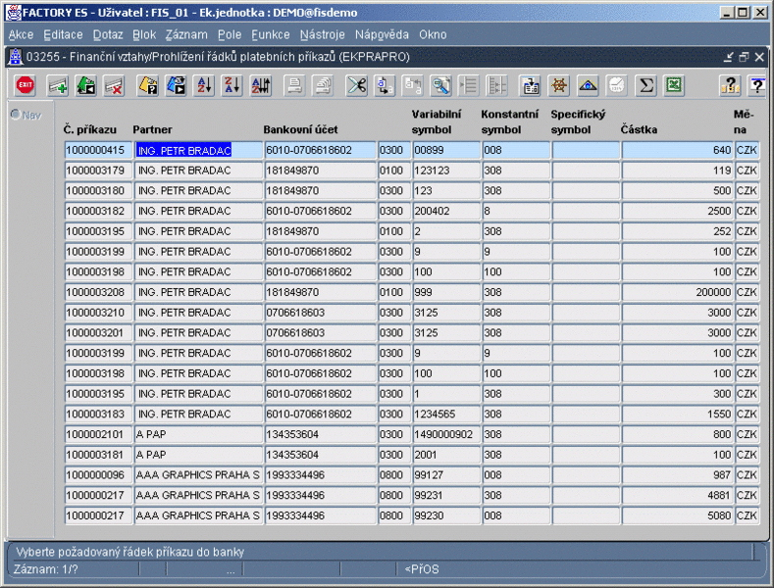
Task: Click the ship's wheel navigation icon
Action: click(559, 85)
